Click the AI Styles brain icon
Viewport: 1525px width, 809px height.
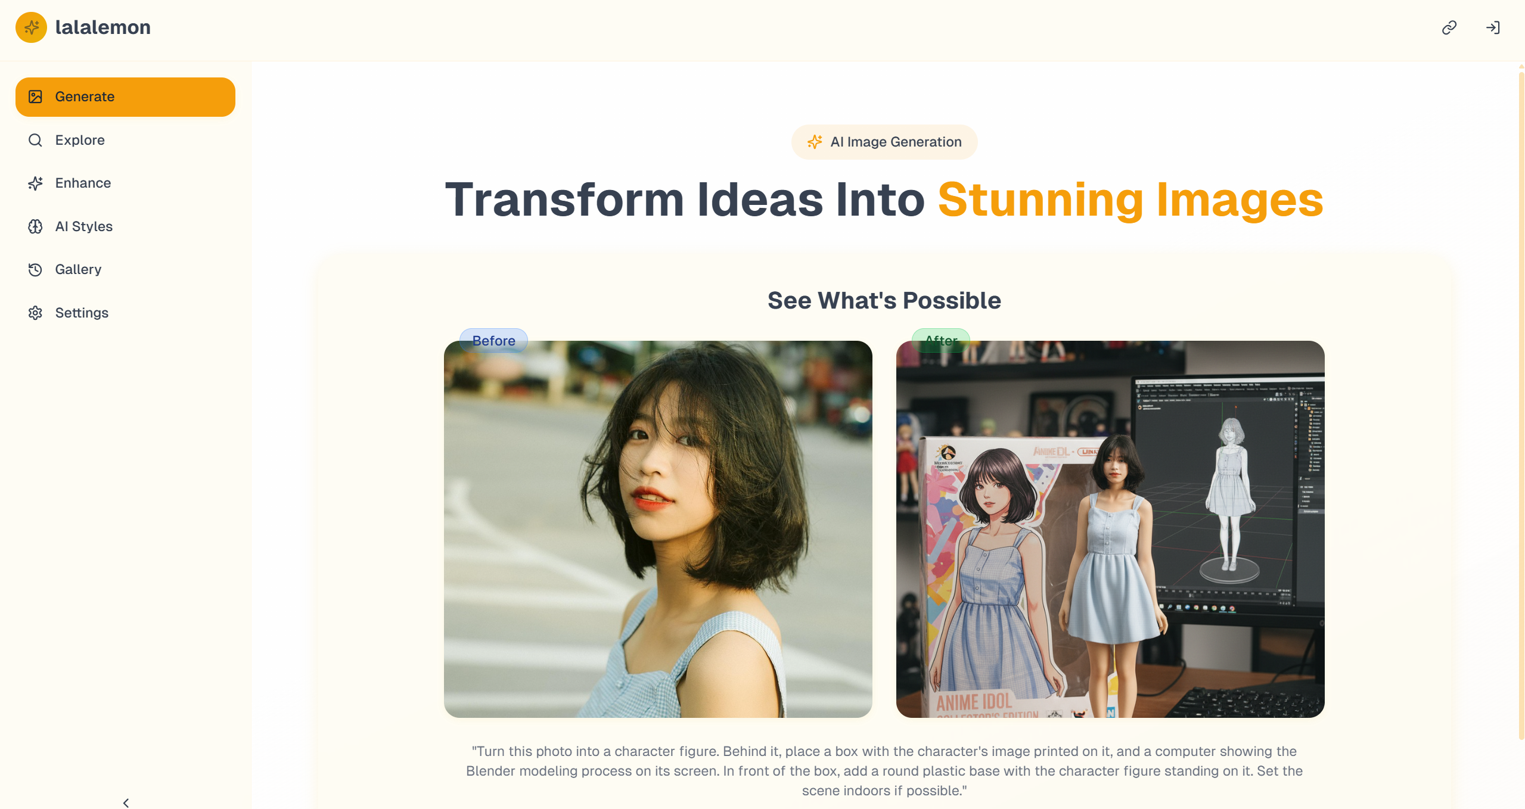[35, 226]
